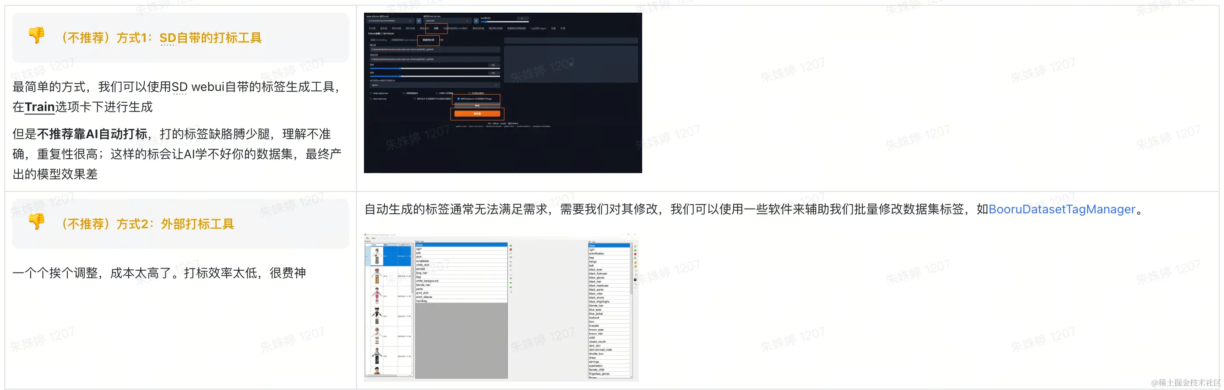Select the Tagger tab in SD webui screenshot
This screenshot has height=390, width=1224.
point(539,28)
